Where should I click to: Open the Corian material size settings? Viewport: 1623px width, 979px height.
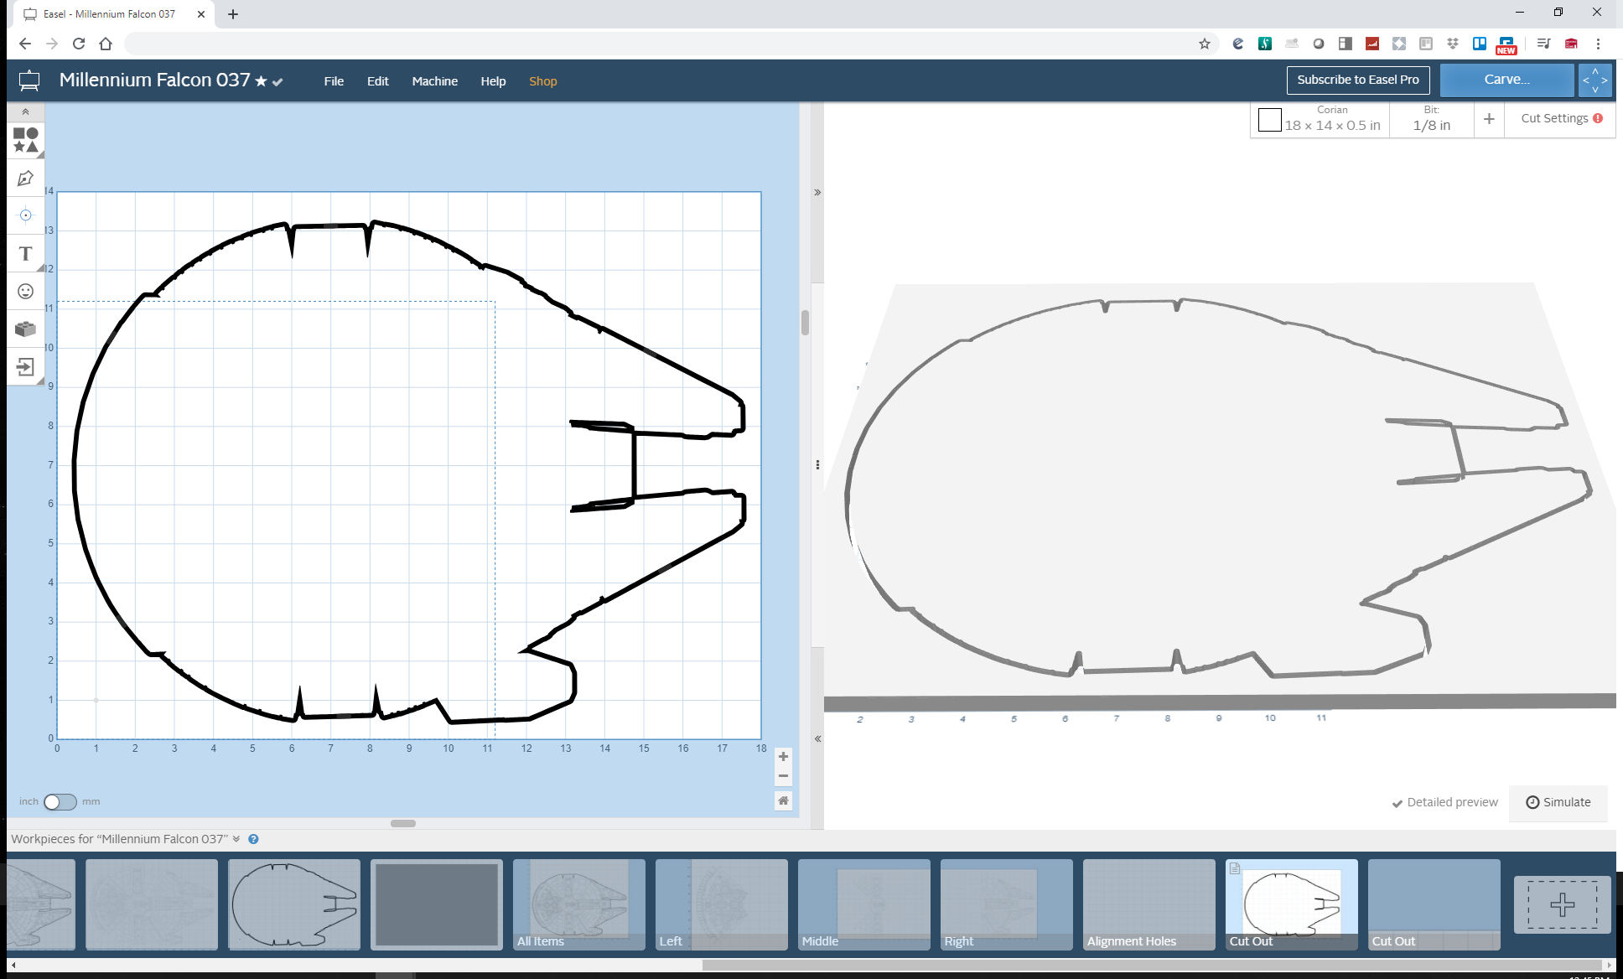[x=1331, y=120]
